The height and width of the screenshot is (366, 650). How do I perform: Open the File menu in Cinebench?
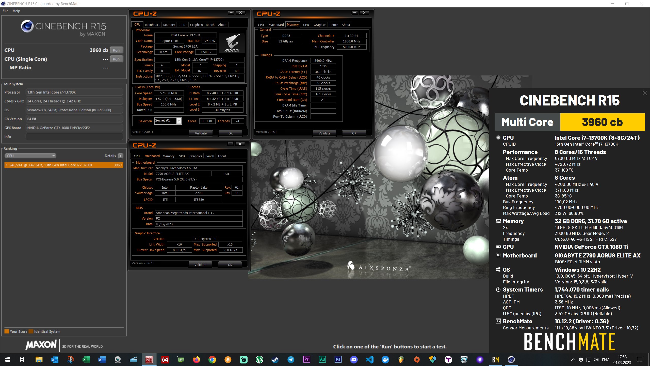point(5,11)
